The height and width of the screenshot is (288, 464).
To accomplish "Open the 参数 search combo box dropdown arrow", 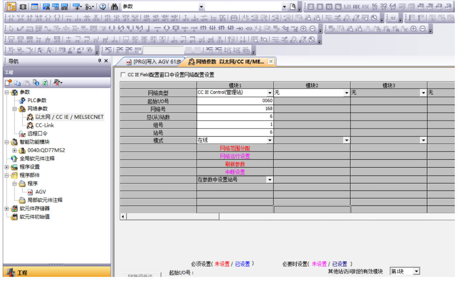I will (201, 7).
